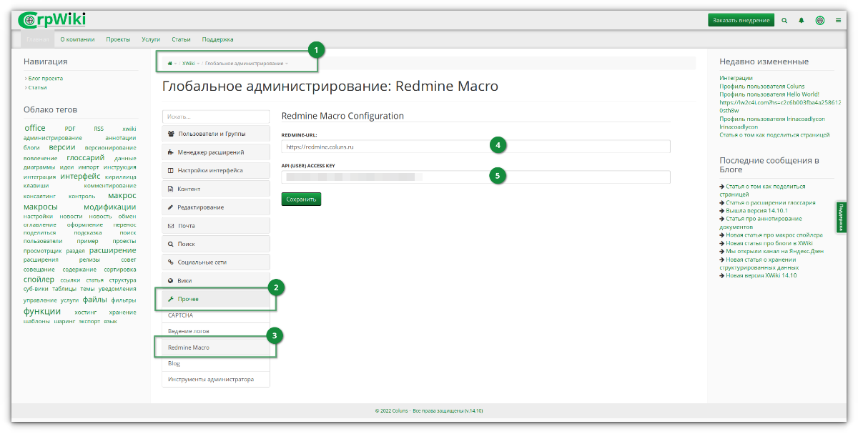Viewport: 858px width, 434px height.
Task: Click the версии tag
Action: pos(61,147)
